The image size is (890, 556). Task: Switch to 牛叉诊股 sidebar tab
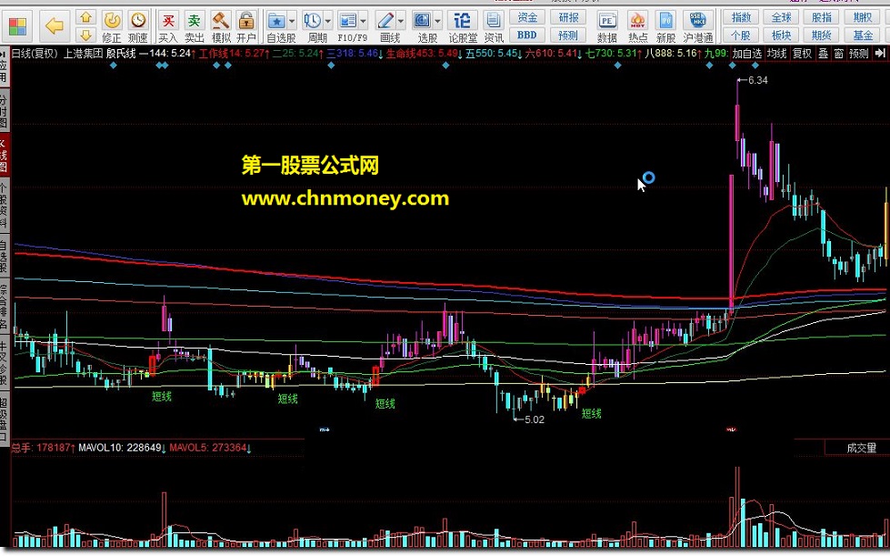(x=4, y=363)
